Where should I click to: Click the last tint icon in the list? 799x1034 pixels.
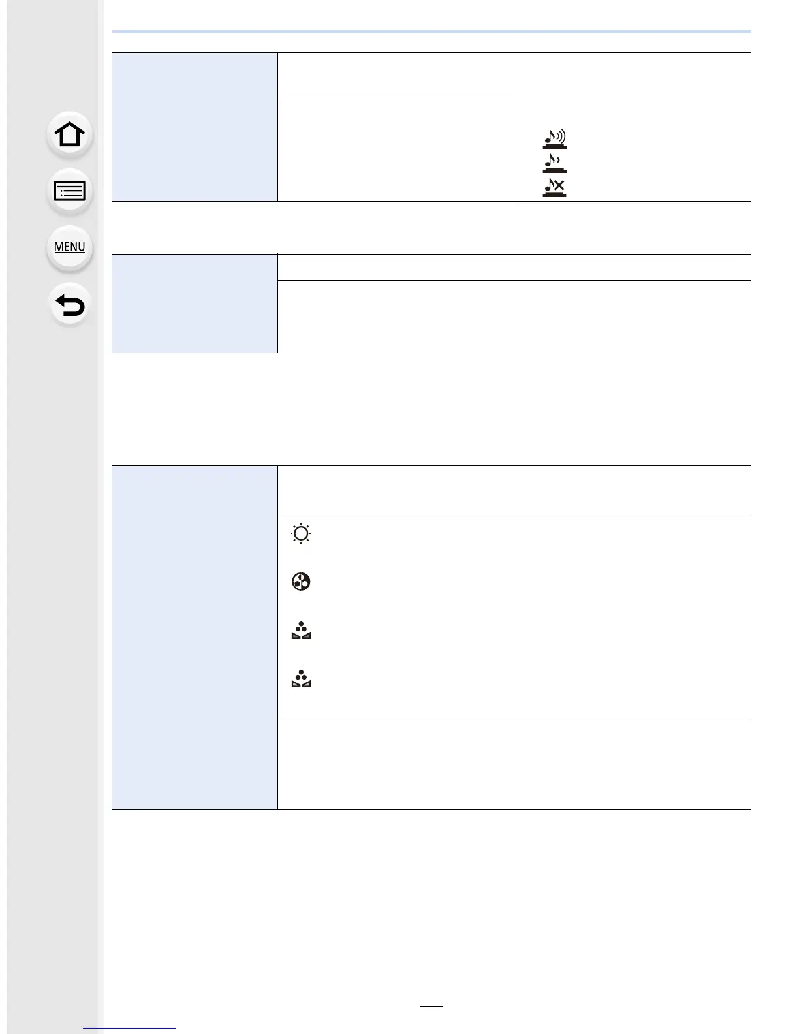pyautogui.click(x=301, y=679)
